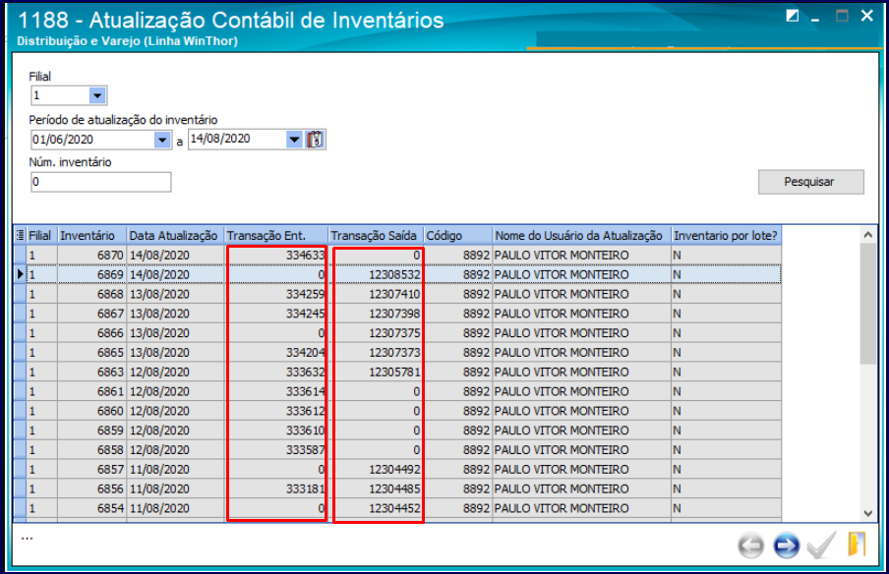Screen dimensions: 889x574
Task: Select inventory 6866 cell
Action: 91,333
